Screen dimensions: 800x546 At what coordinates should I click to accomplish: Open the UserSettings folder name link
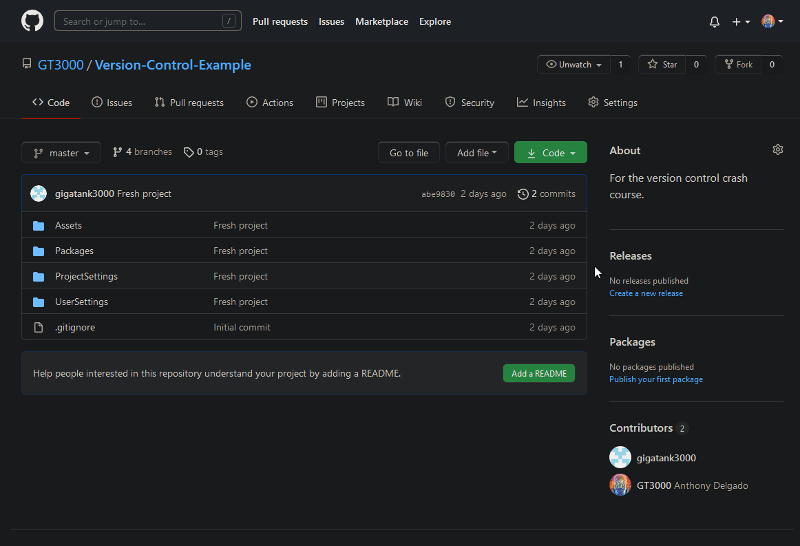[x=82, y=302]
